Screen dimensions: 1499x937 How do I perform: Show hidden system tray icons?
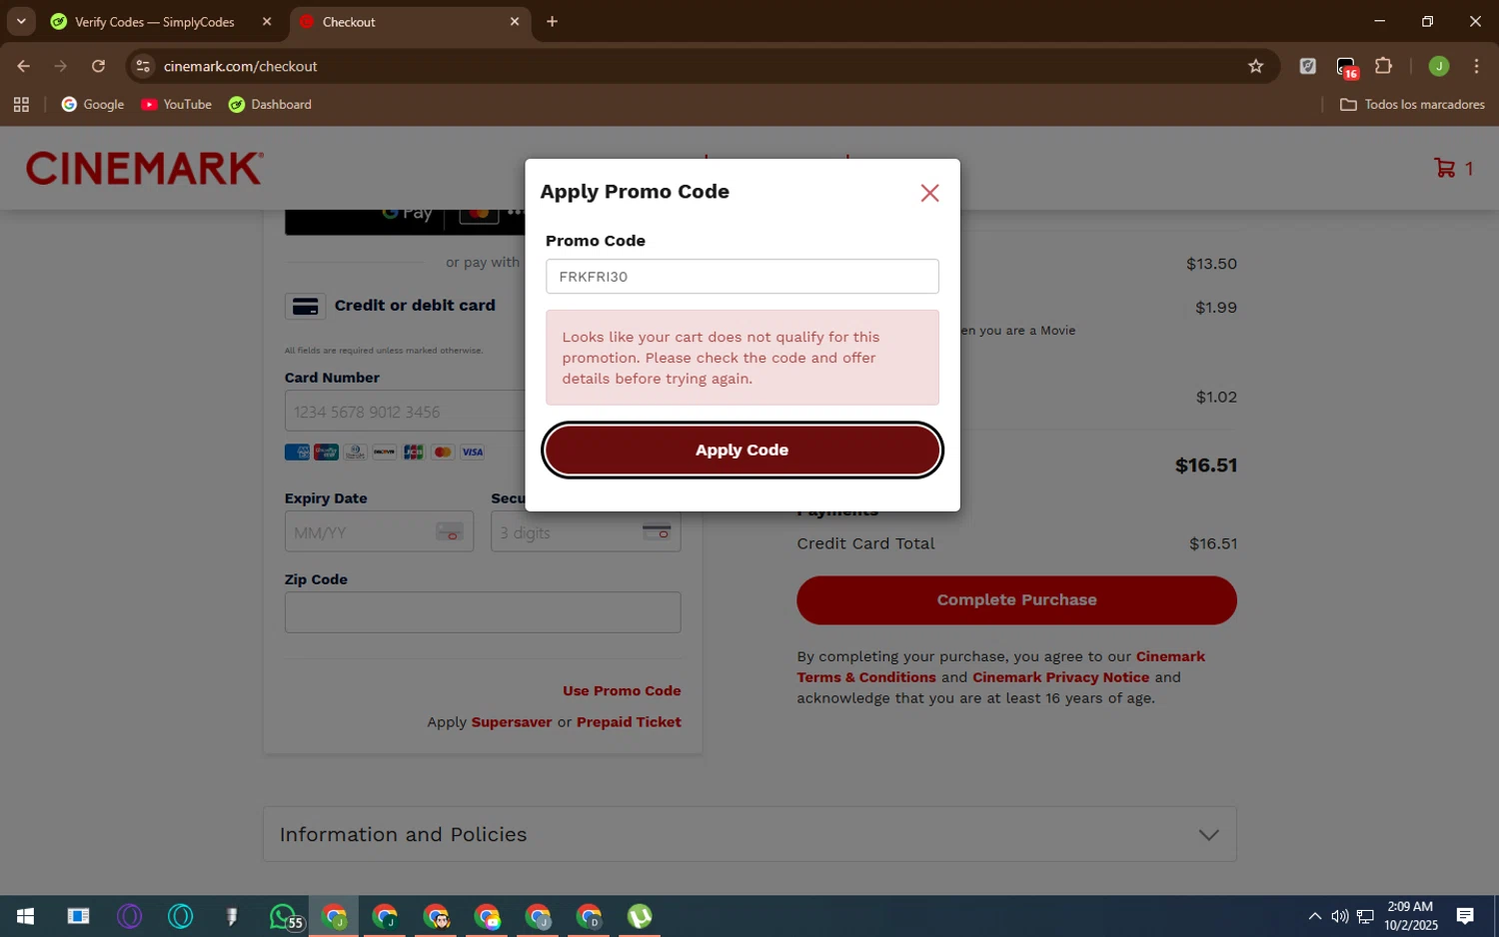coord(1315,916)
